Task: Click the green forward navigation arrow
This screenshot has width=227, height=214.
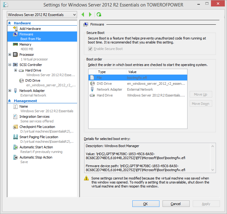Action: pos(90,14)
